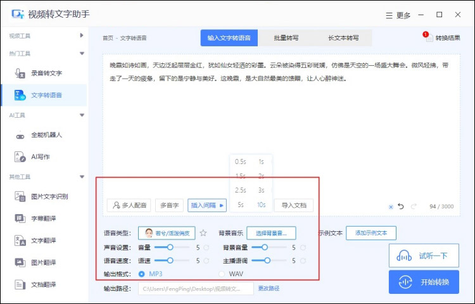The width and height of the screenshot is (475, 304).
Task: Click the app logo in title bar
Action: [18, 14]
